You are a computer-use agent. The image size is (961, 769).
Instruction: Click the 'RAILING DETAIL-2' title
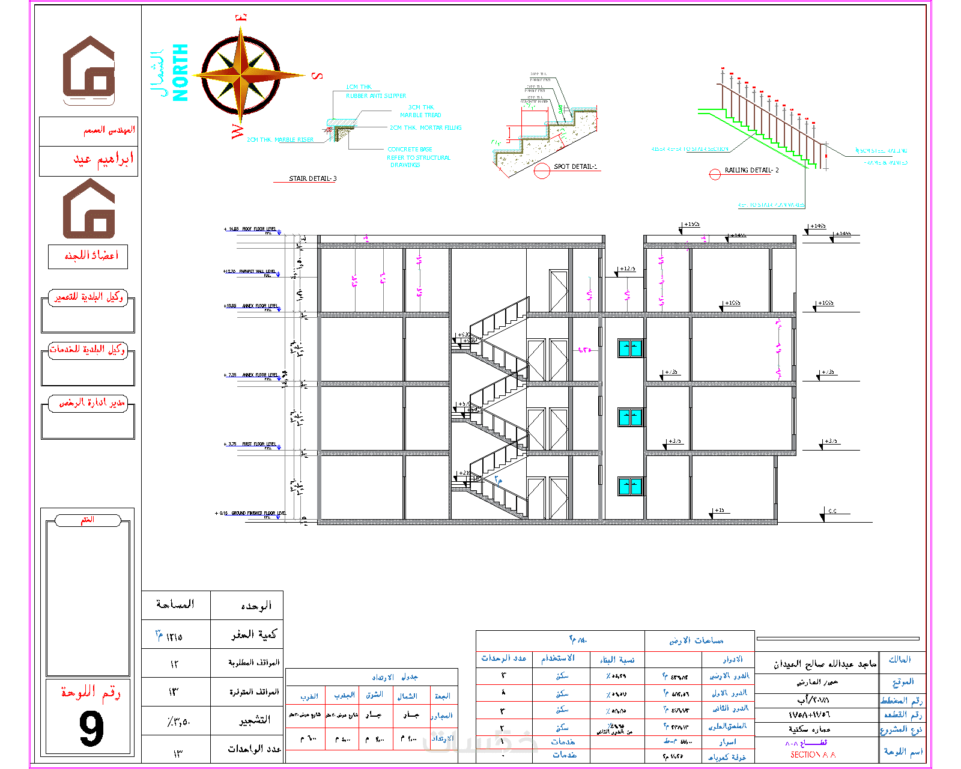click(x=751, y=170)
